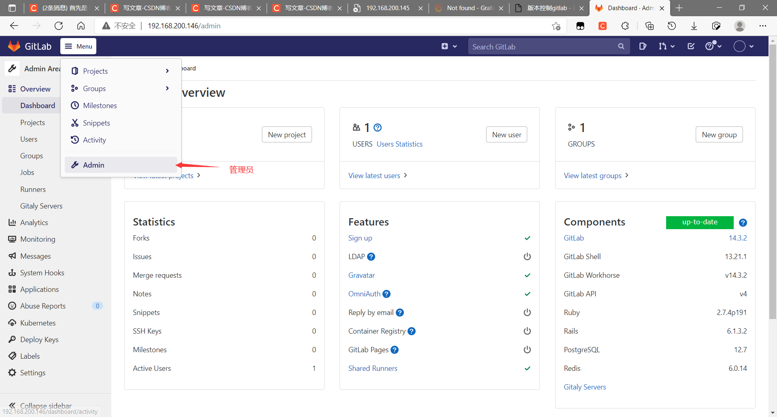Image resolution: width=777 pixels, height=417 pixels.
Task: Open the Users Statistics link
Action: pyautogui.click(x=399, y=144)
